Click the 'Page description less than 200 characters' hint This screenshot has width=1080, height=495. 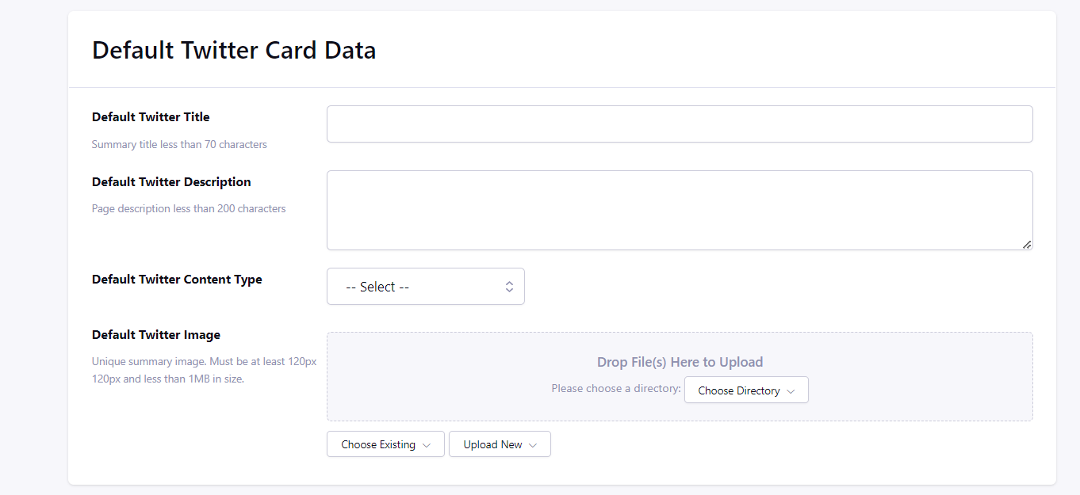tap(189, 209)
